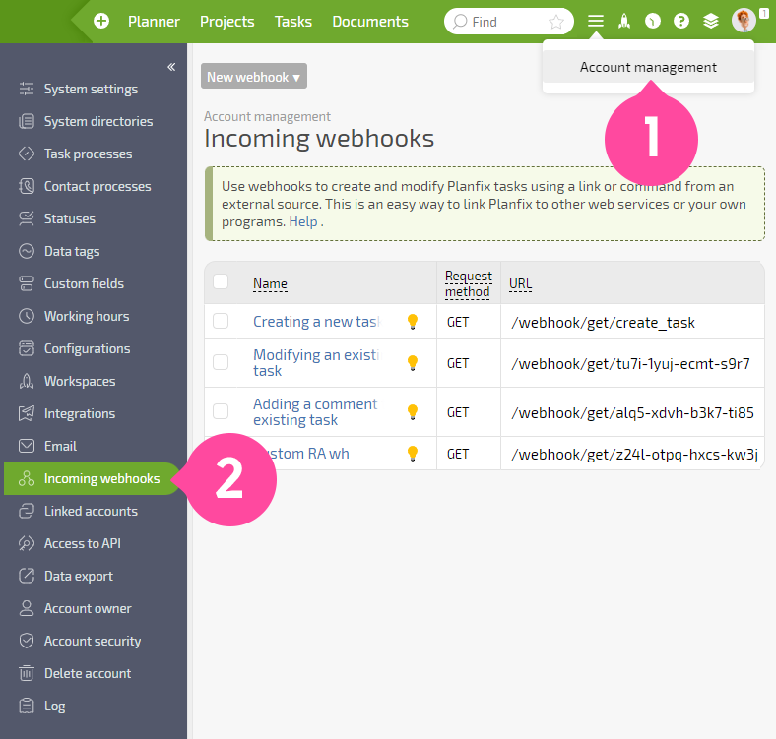This screenshot has width=776, height=739.
Task: Open the Tasks menu
Action: 293,22
